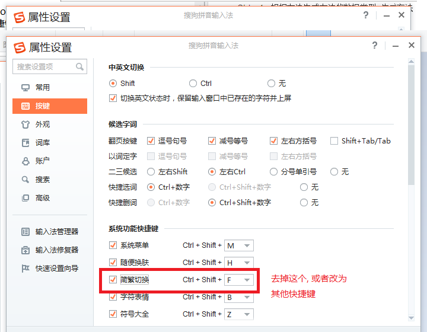Open the 随便换肤 key dropdown showing H
This screenshot has height=332, width=427.
pos(239,263)
